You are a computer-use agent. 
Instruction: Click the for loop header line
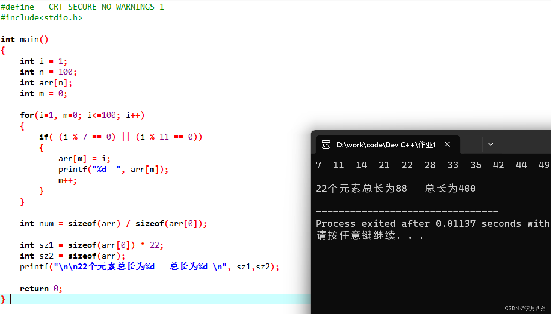(x=82, y=115)
